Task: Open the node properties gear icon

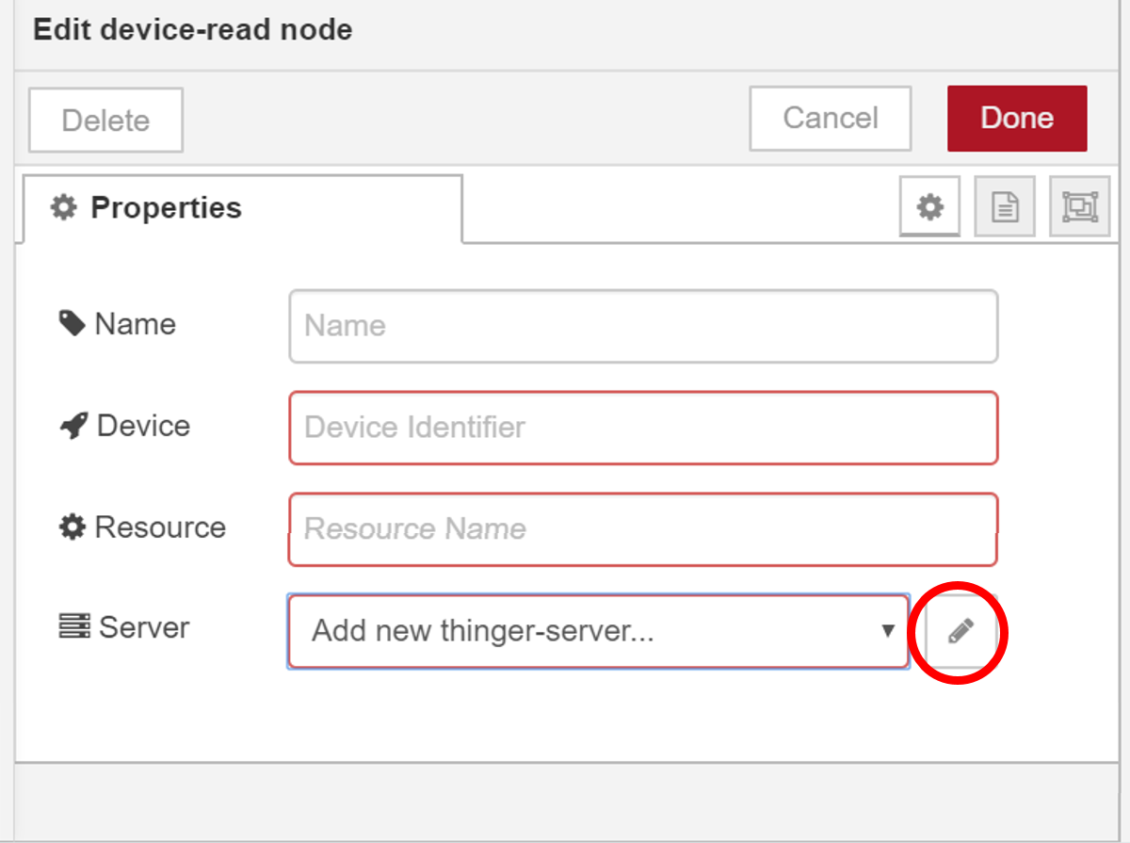Action: click(x=929, y=206)
